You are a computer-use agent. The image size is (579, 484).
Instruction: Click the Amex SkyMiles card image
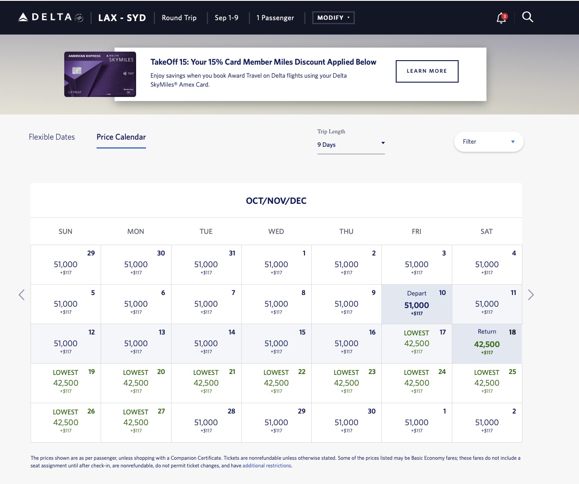pyautogui.click(x=100, y=74)
